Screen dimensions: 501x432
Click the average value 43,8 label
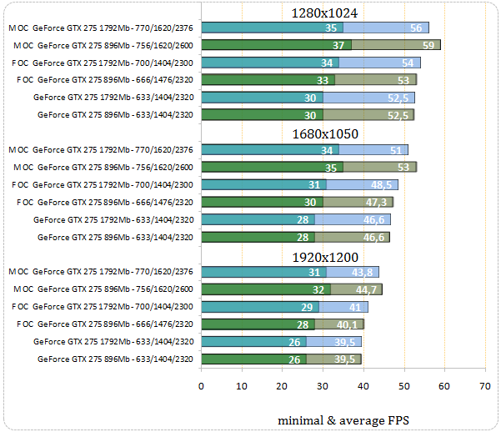(x=363, y=272)
